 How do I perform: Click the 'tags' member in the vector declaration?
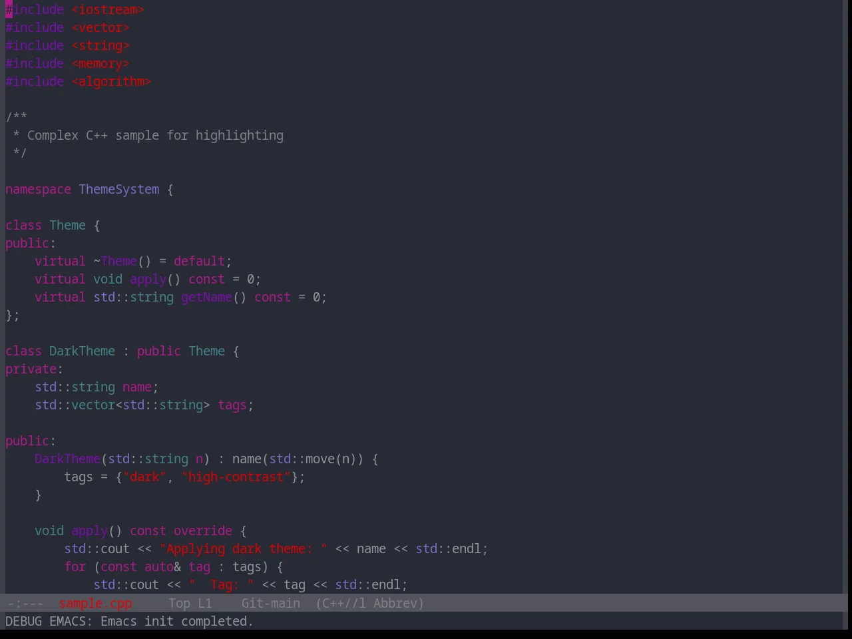pos(232,405)
